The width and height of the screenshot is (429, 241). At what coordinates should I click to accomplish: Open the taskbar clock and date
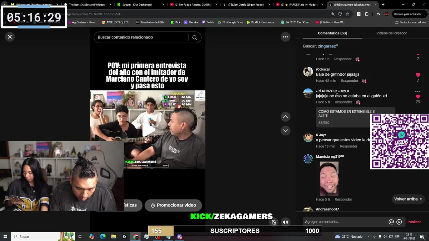pyautogui.click(x=410, y=236)
